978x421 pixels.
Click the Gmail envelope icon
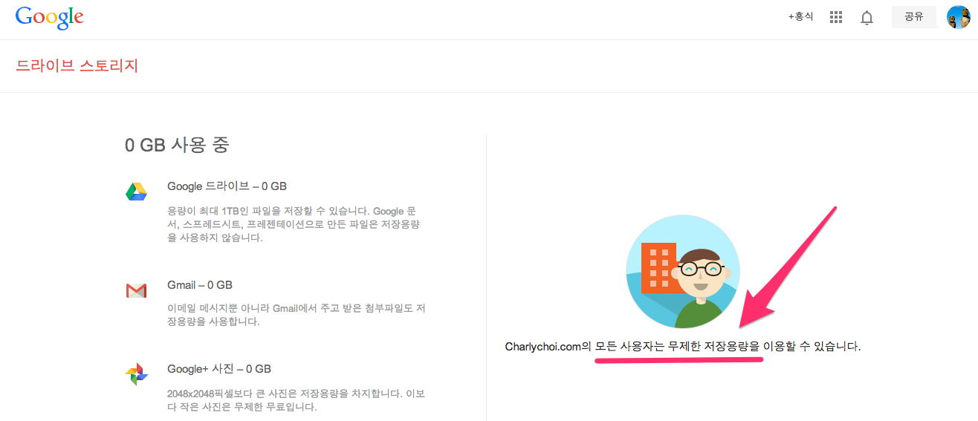click(136, 290)
